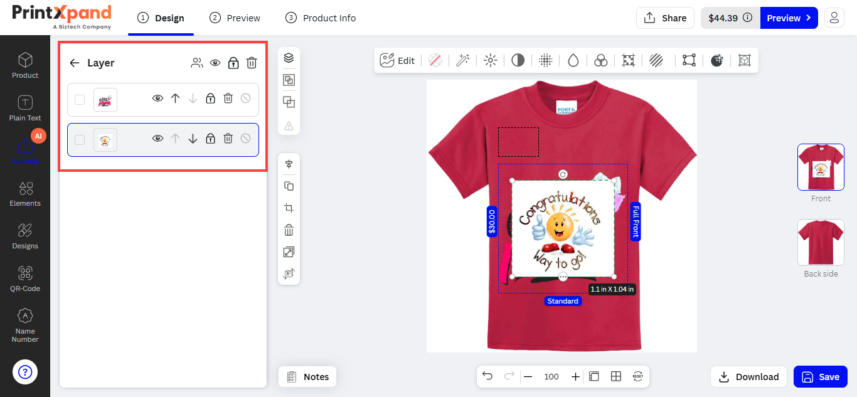Select the Back side shirt thumbnail
The image size is (857, 397).
(x=821, y=242)
